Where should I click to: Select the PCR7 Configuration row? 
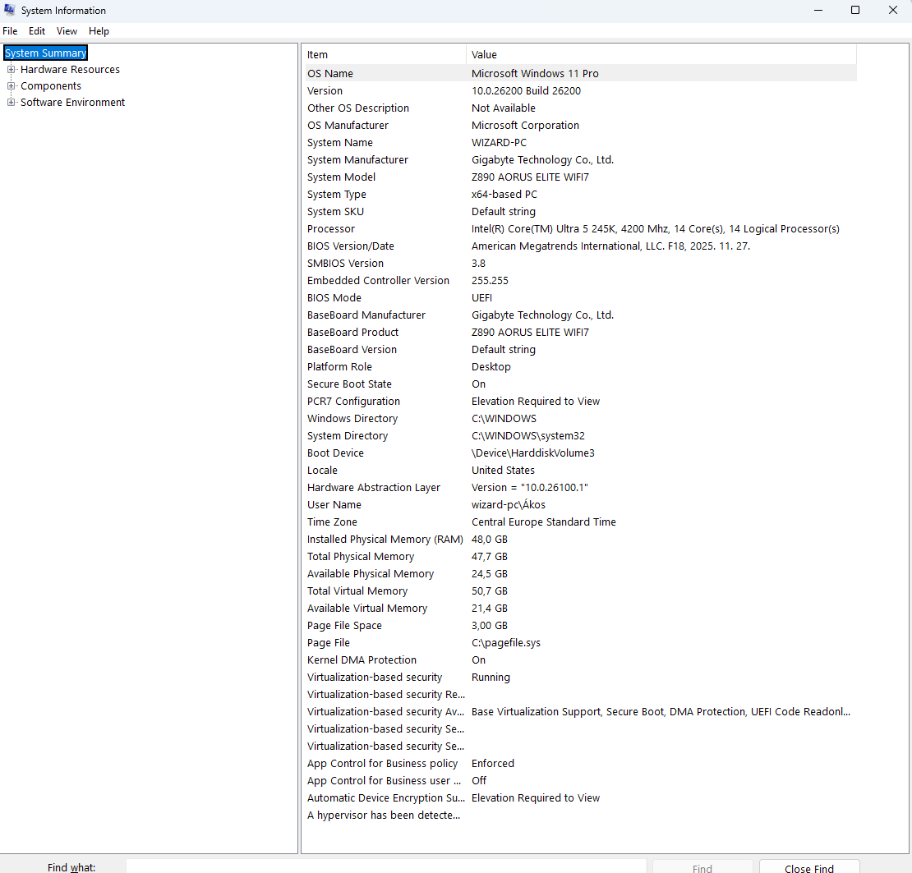(x=580, y=401)
